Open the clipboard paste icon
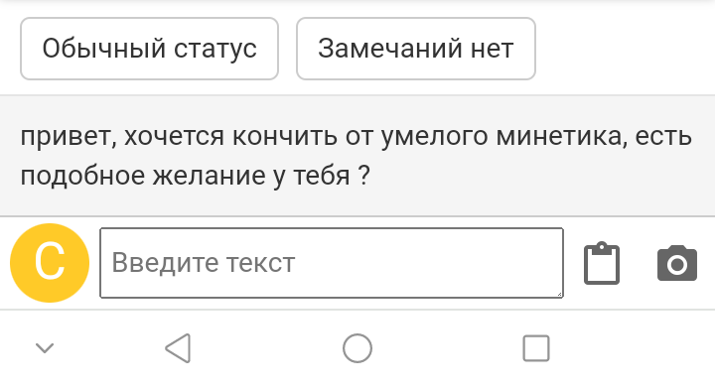 coord(602,263)
